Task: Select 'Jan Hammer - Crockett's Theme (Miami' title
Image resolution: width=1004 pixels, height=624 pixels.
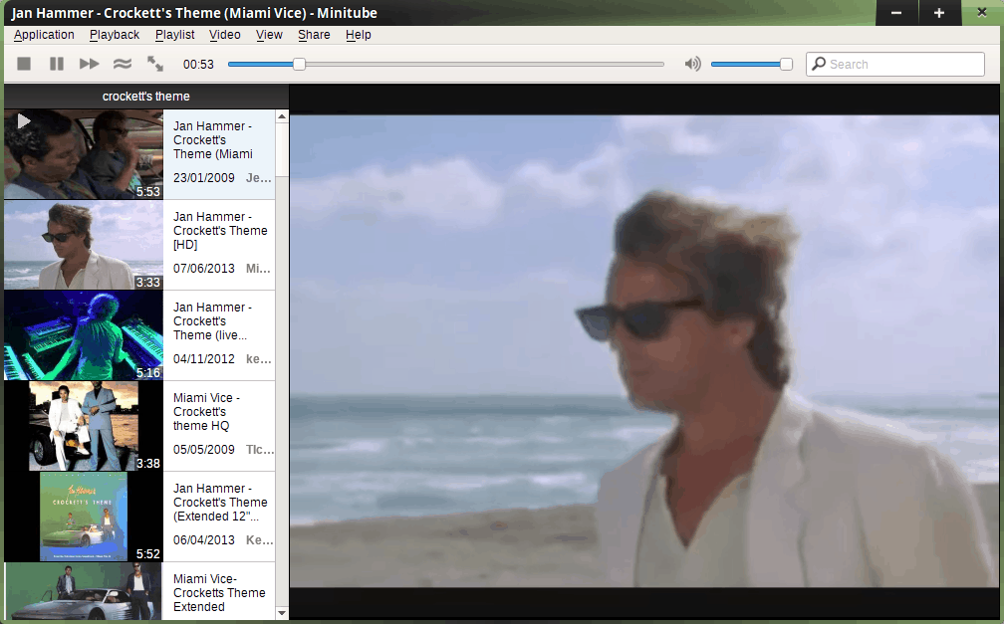Action: tap(213, 140)
